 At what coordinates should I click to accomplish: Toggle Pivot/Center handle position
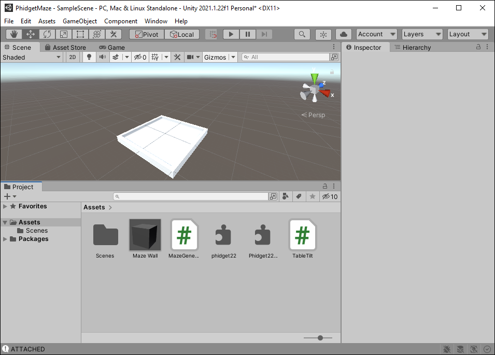click(x=147, y=34)
